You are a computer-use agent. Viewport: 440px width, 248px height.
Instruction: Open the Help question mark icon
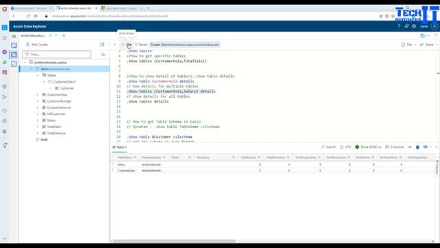[x=399, y=26]
